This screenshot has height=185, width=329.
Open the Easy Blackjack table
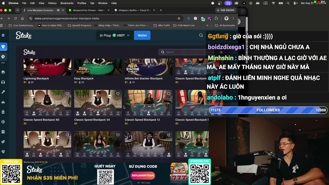click(98, 67)
